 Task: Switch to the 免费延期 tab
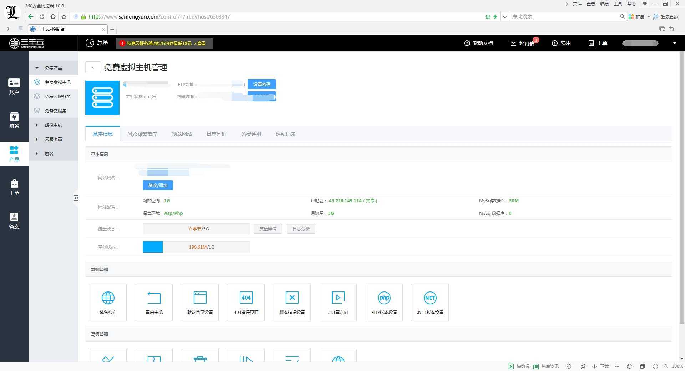coord(251,134)
